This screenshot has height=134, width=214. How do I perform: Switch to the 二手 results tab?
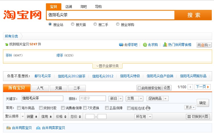tap(77, 88)
